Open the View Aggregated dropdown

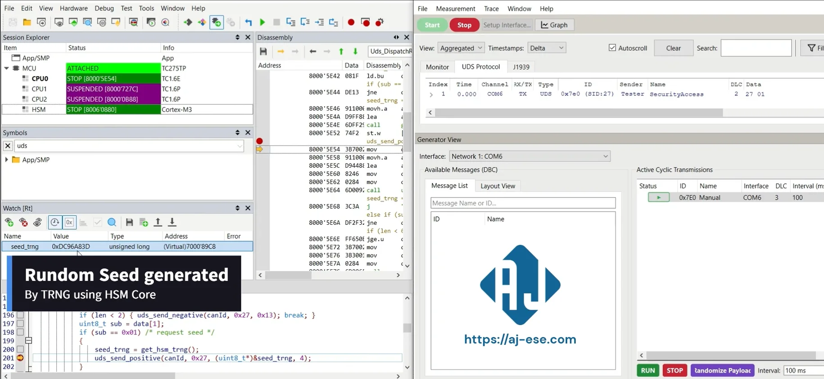point(461,48)
